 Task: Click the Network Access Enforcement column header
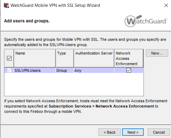(128, 58)
